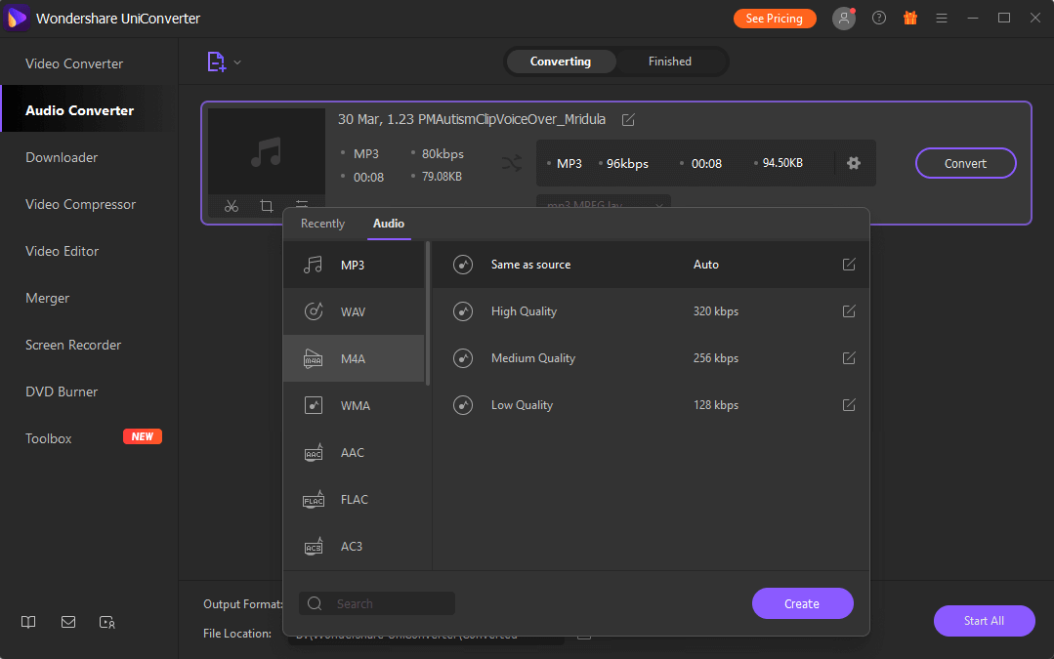1054x659 pixels.
Task: Click the contact mail envelope icon
Action: [x=67, y=622]
